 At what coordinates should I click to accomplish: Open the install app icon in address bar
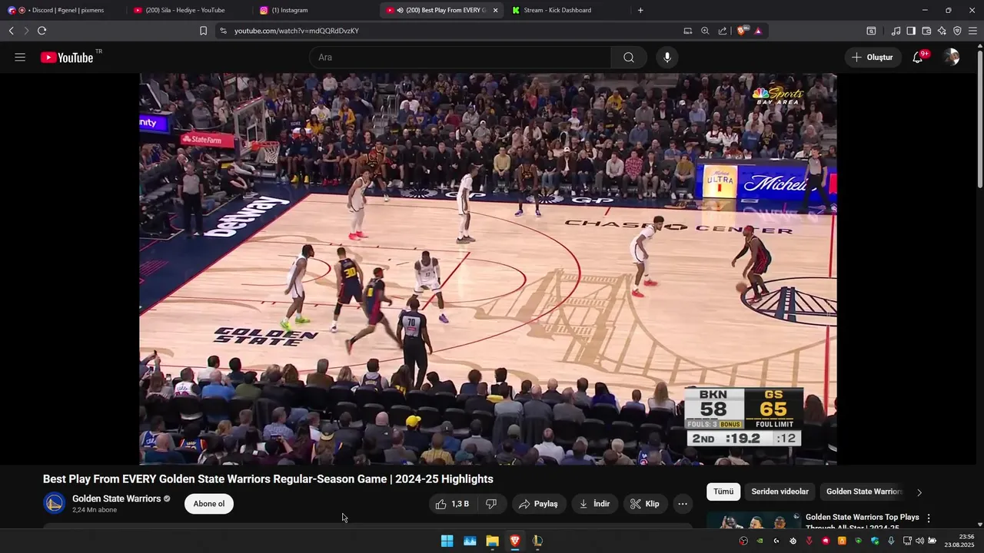[x=688, y=31]
